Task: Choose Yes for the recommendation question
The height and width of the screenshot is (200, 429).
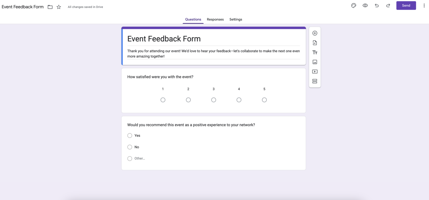Action: [130, 135]
